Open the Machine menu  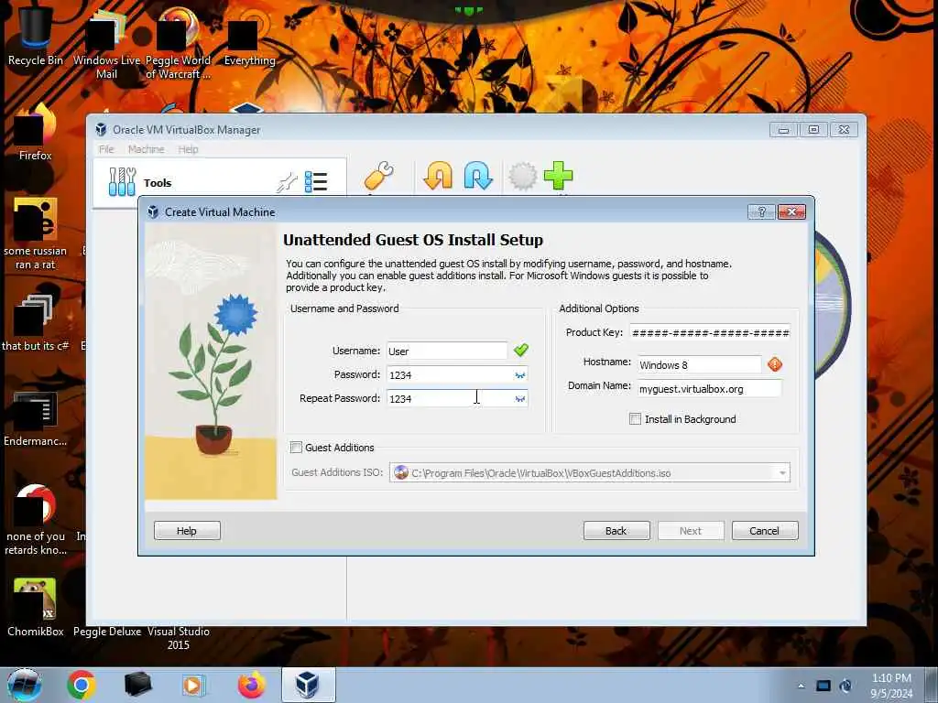pos(146,149)
